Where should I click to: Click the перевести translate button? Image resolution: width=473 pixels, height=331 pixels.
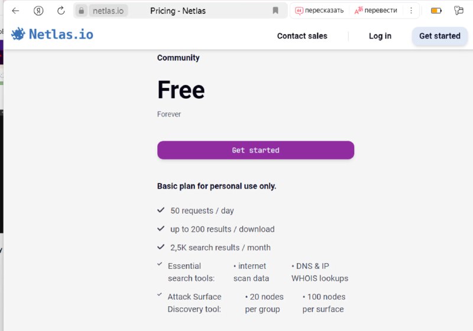(376, 11)
